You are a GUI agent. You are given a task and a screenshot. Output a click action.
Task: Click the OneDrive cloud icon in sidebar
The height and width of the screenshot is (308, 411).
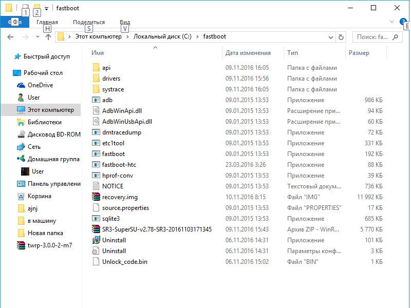21,85
